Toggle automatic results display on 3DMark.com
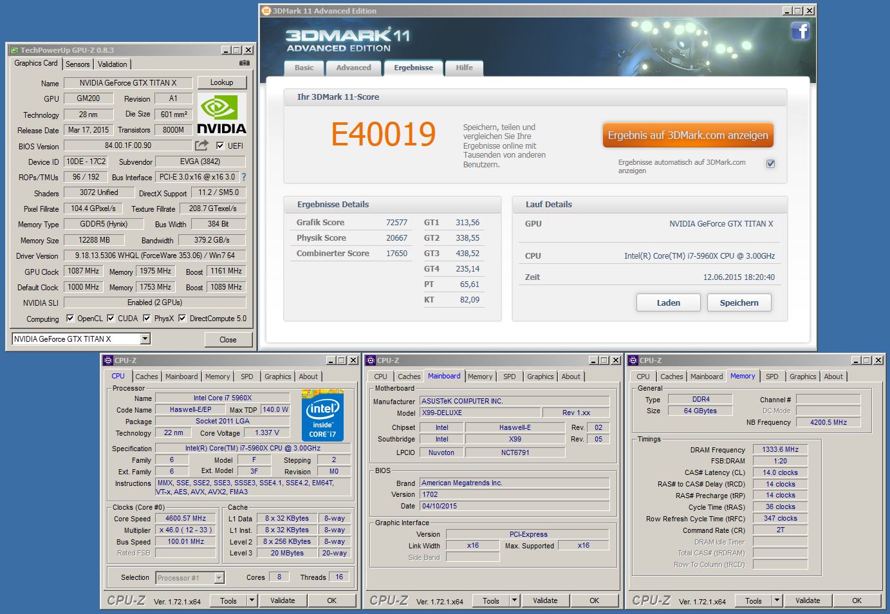This screenshot has width=890, height=614. [770, 163]
